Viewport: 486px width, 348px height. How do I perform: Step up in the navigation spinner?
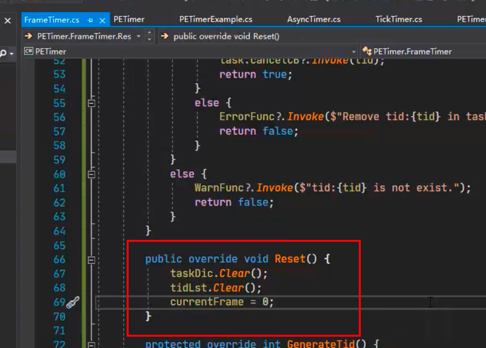[149, 32]
